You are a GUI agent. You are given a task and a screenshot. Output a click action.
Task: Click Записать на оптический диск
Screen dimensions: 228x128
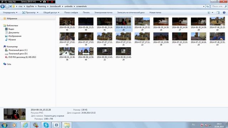(131, 13)
